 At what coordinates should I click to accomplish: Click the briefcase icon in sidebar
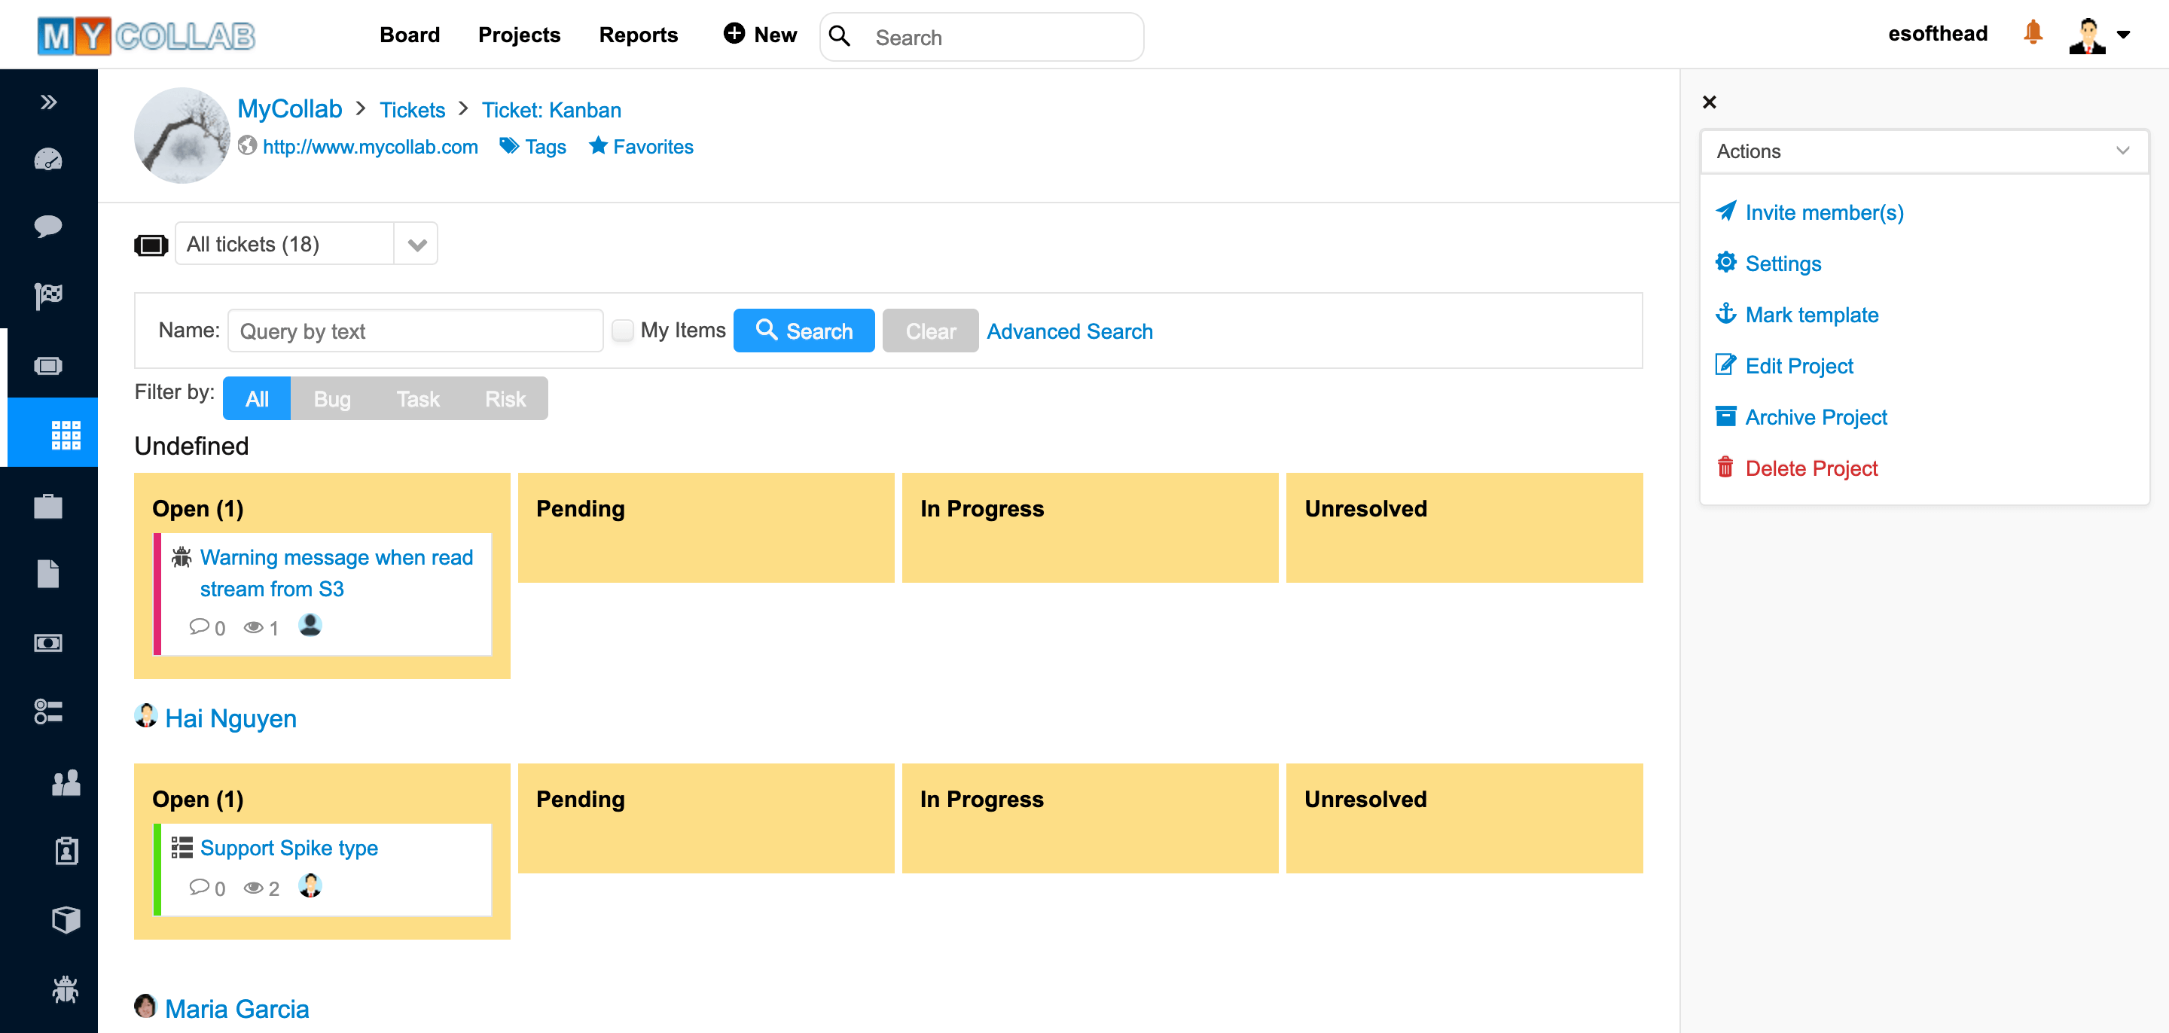[x=49, y=506]
